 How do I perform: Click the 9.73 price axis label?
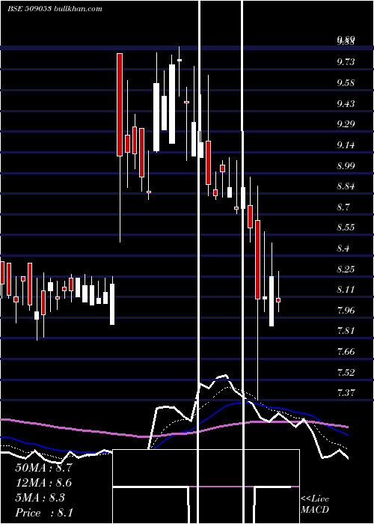[x=346, y=62]
